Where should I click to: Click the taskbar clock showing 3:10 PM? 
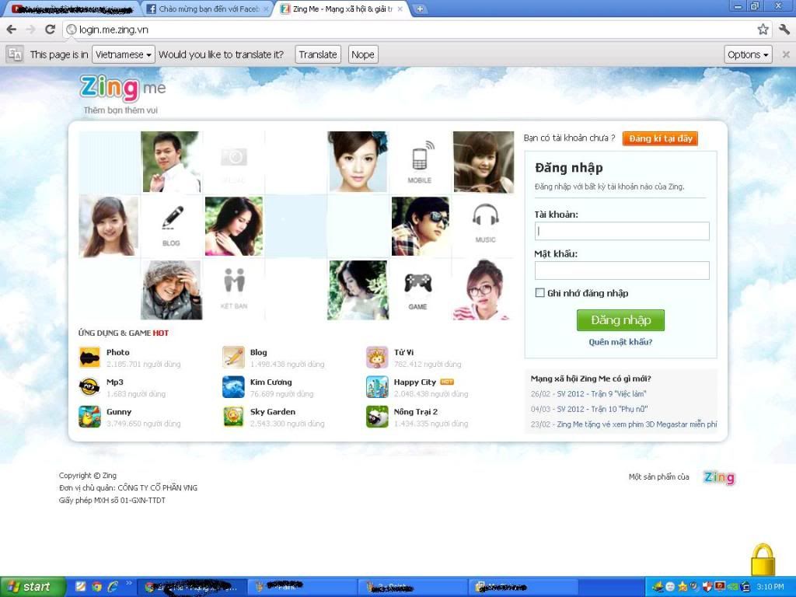coord(770,587)
